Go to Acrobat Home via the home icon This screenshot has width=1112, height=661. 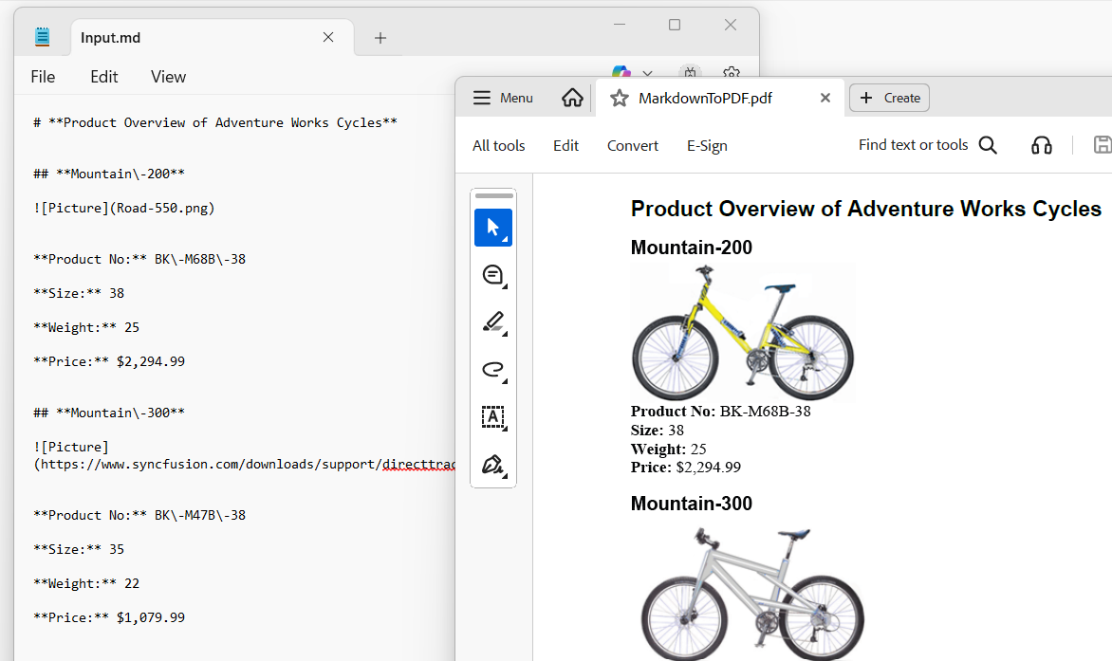click(572, 98)
